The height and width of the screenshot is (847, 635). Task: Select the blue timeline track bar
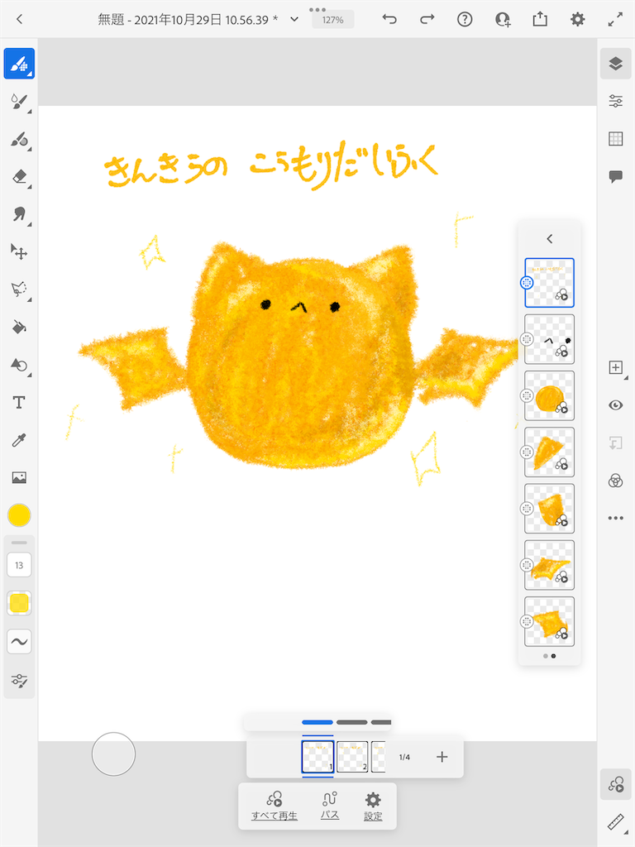pyautogui.click(x=317, y=722)
